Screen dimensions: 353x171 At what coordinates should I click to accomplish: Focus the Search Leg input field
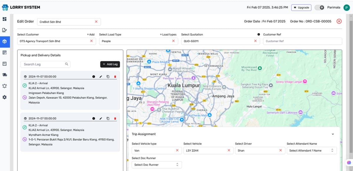click(x=46, y=64)
